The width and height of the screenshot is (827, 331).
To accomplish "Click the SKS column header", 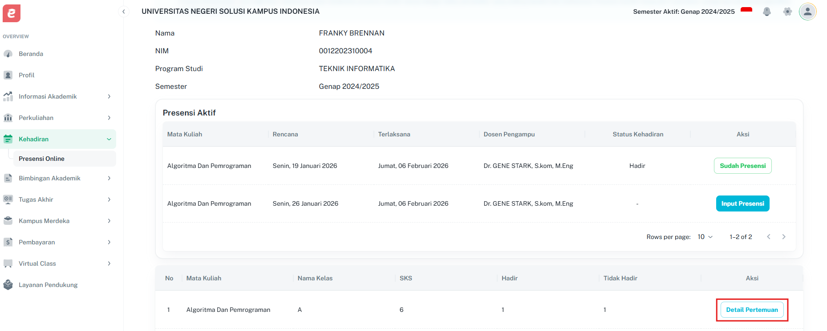I will [x=406, y=278].
